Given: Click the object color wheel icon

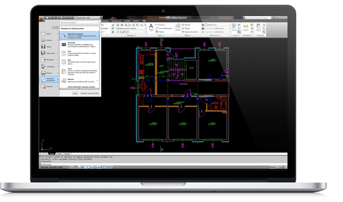Looking at the screenshot, I should click(x=203, y=25).
